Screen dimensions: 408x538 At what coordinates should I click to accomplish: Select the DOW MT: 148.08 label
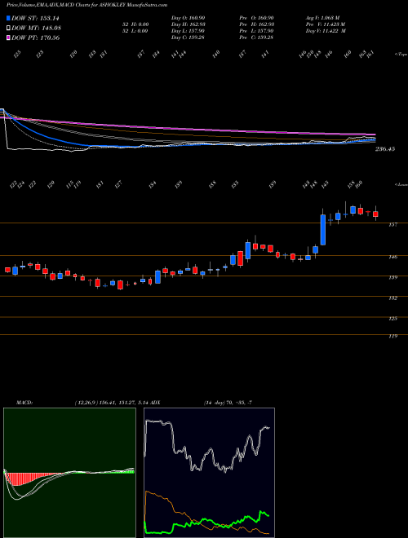point(36,29)
